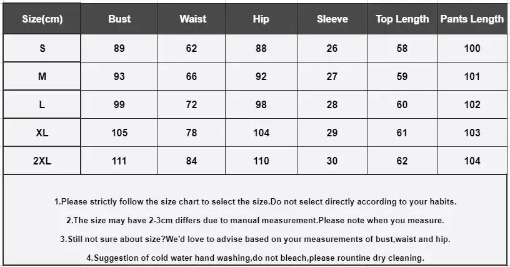Select the waist value 66 for size M
The image size is (510, 267).
(x=192, y=76)
